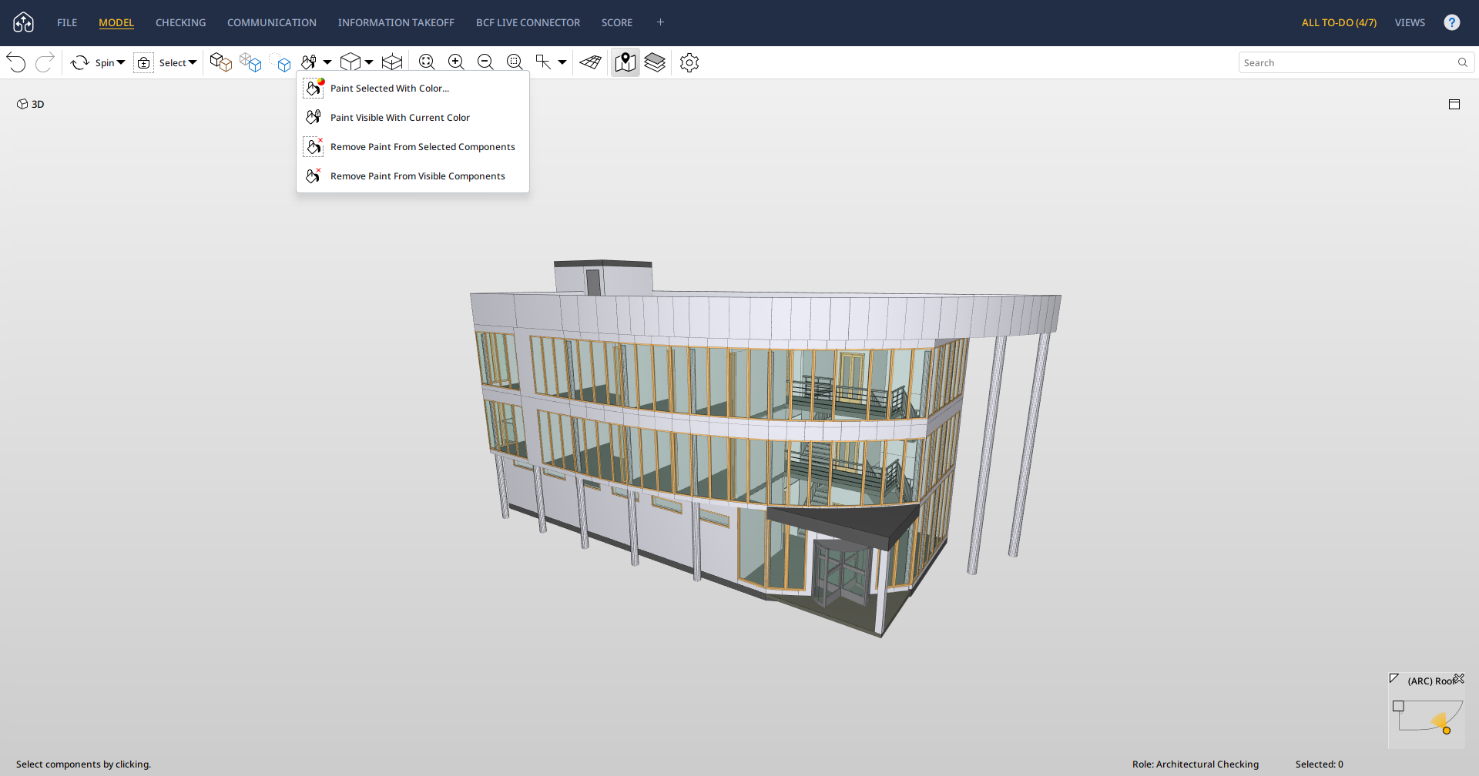
Task: Choose Remove Paint From Visible Components
Action: point(413,176)
